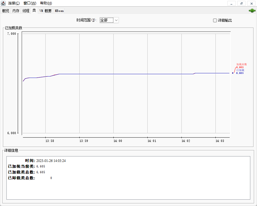Click the green connection status icon

click(252, 11)
